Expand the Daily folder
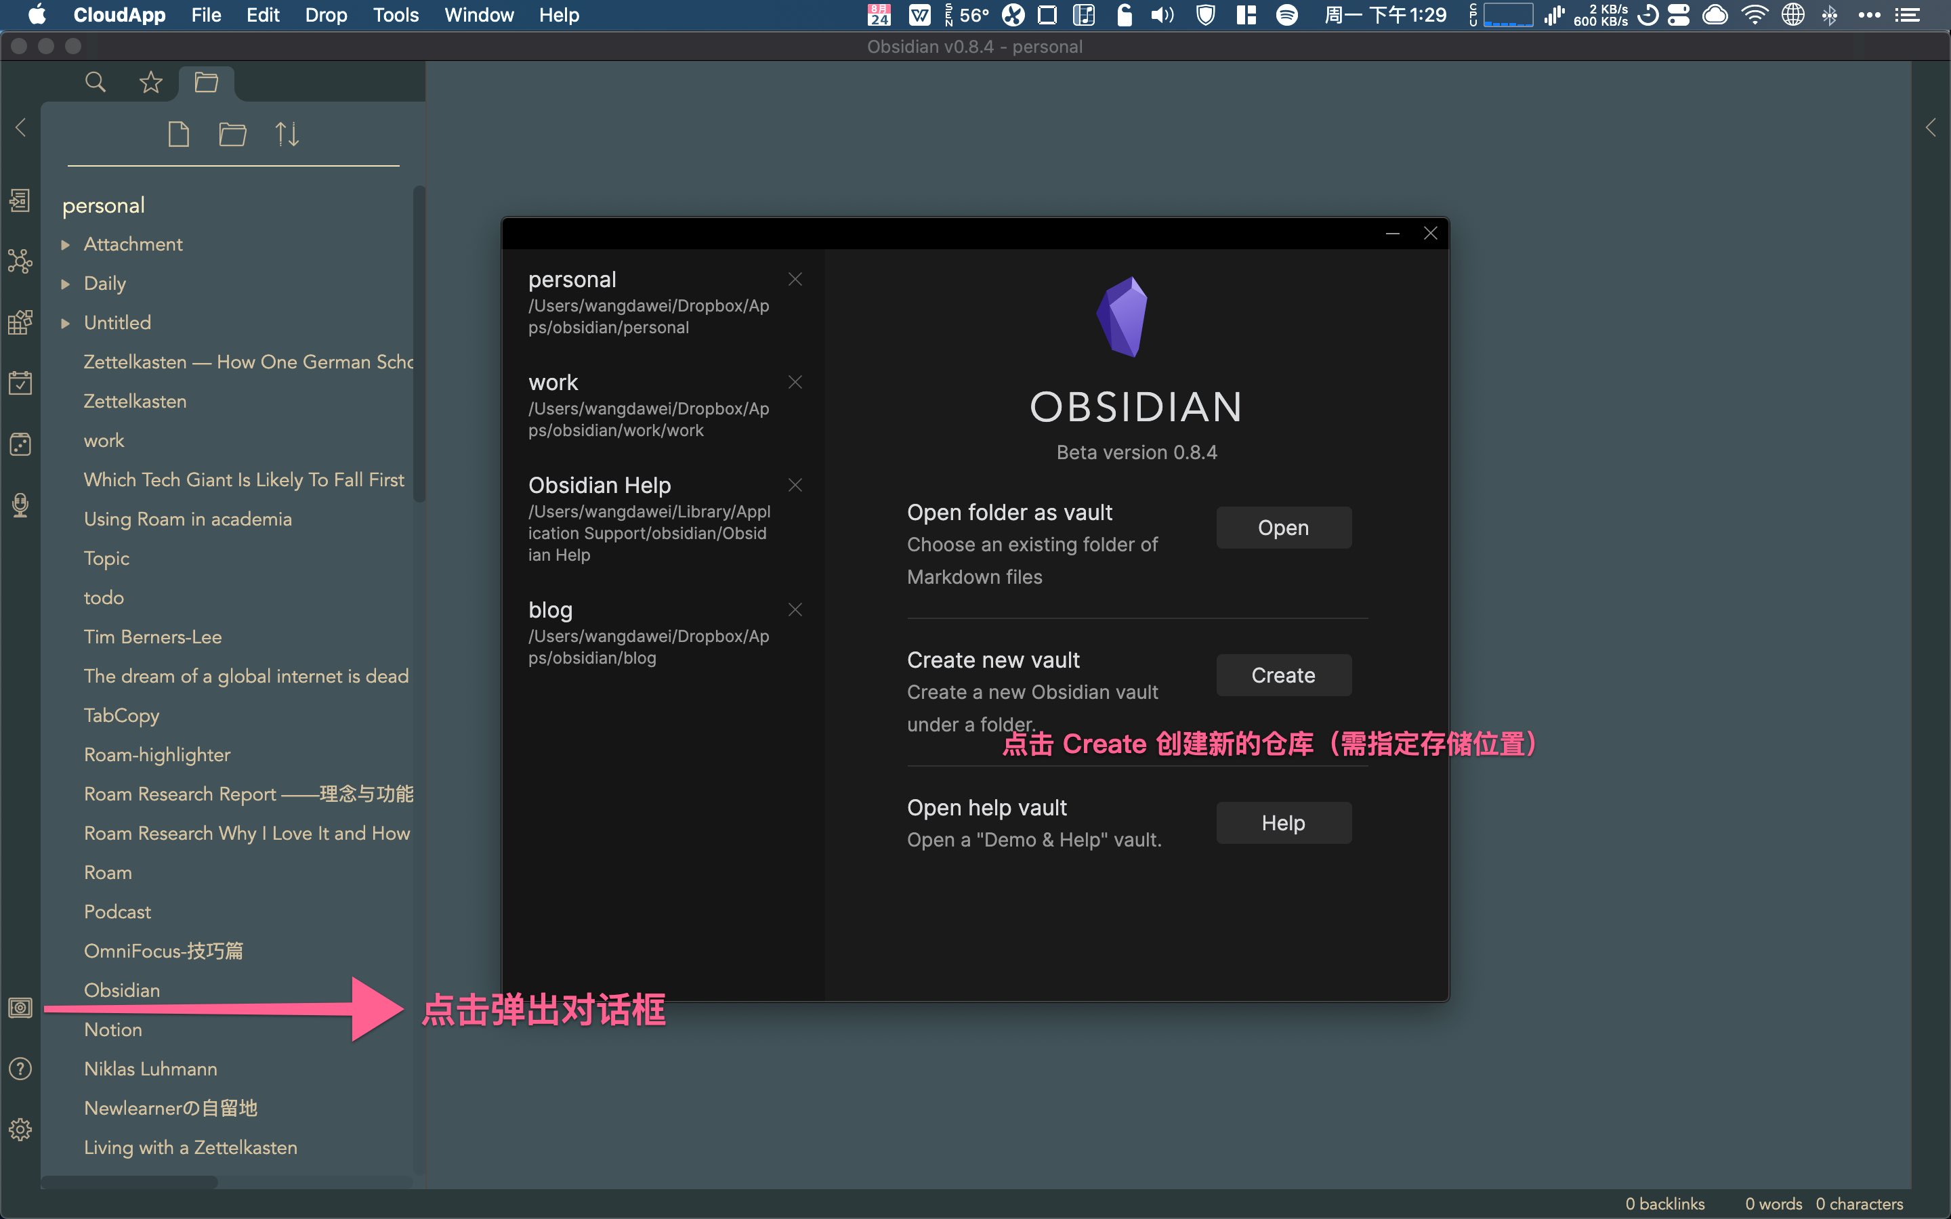The image size is (1951, 1219). 66,284
